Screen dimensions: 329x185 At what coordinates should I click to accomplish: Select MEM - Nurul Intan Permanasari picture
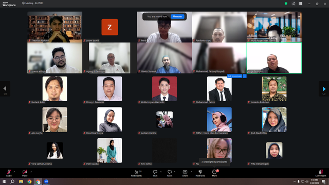click(220, 120)
